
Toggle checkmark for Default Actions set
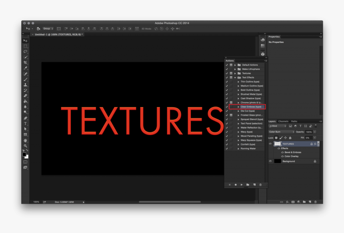pos(227,65)
